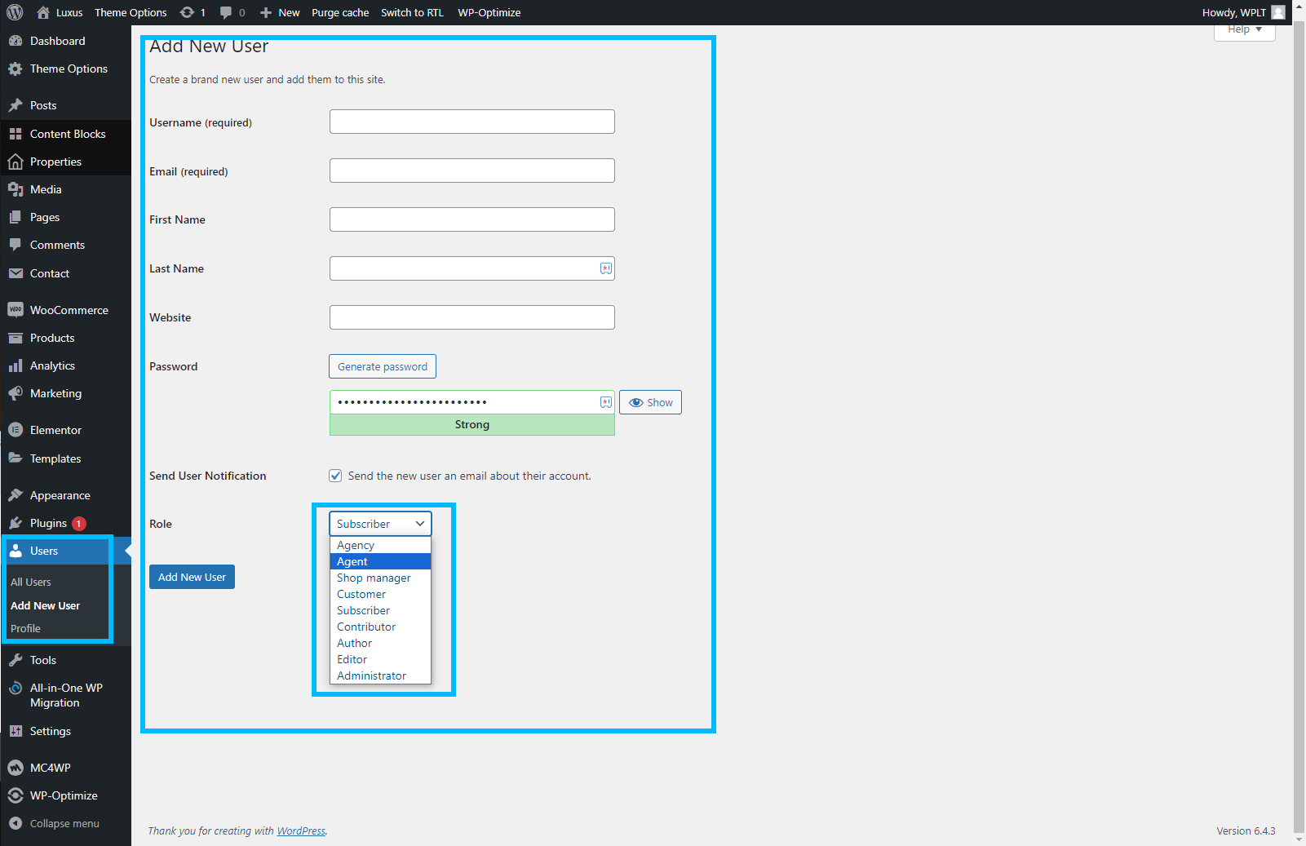Uncheck the Send User Notification checkbox

(335, 476)
